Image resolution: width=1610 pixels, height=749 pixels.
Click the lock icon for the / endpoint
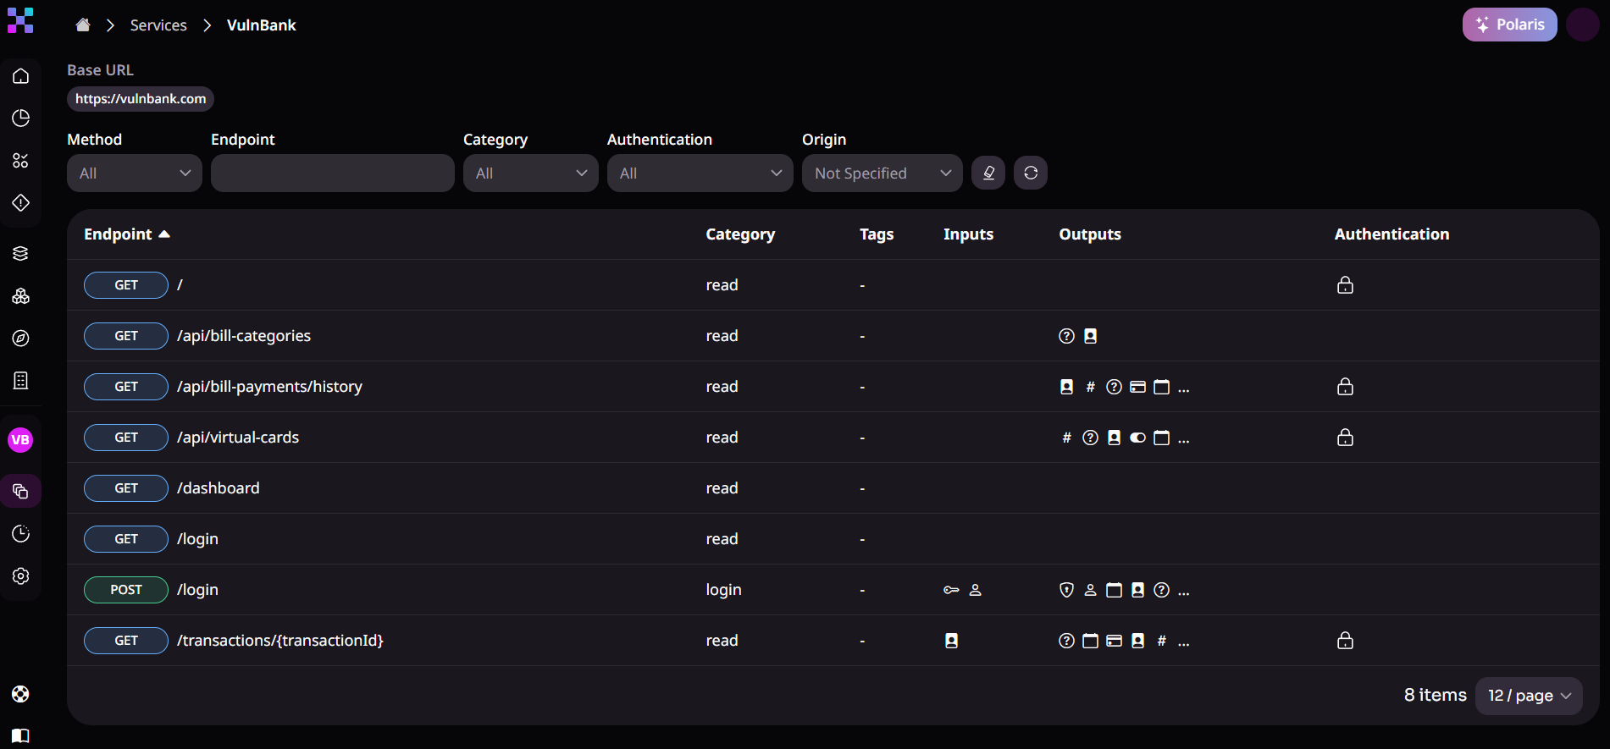point(1345,285)
